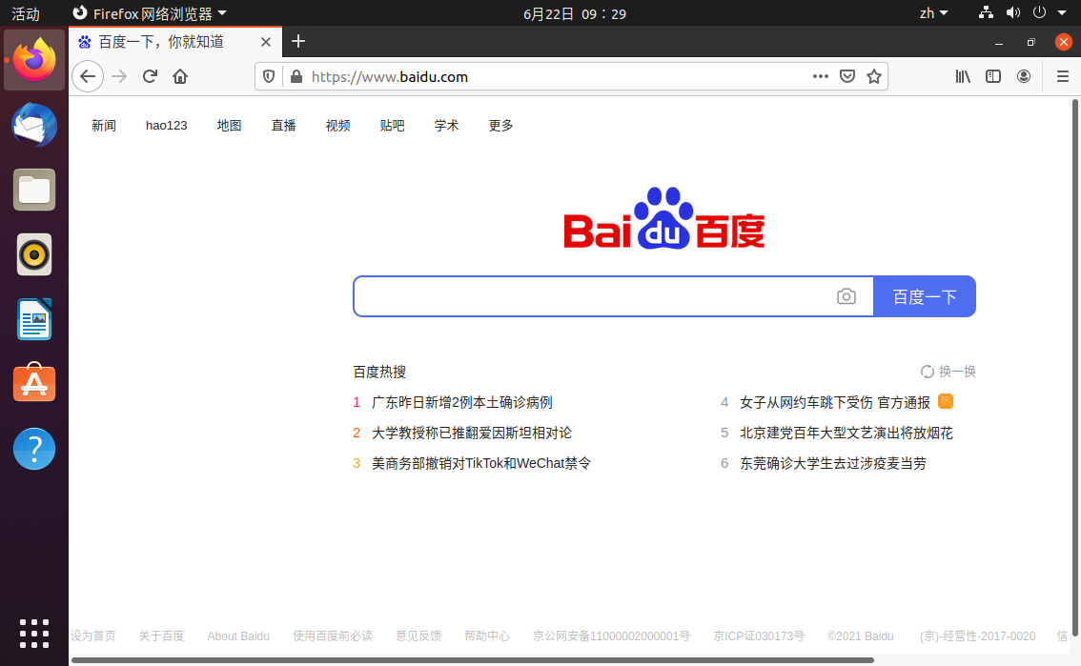
Task: Open 学术 navigation link
Action: tap(446, 126)
